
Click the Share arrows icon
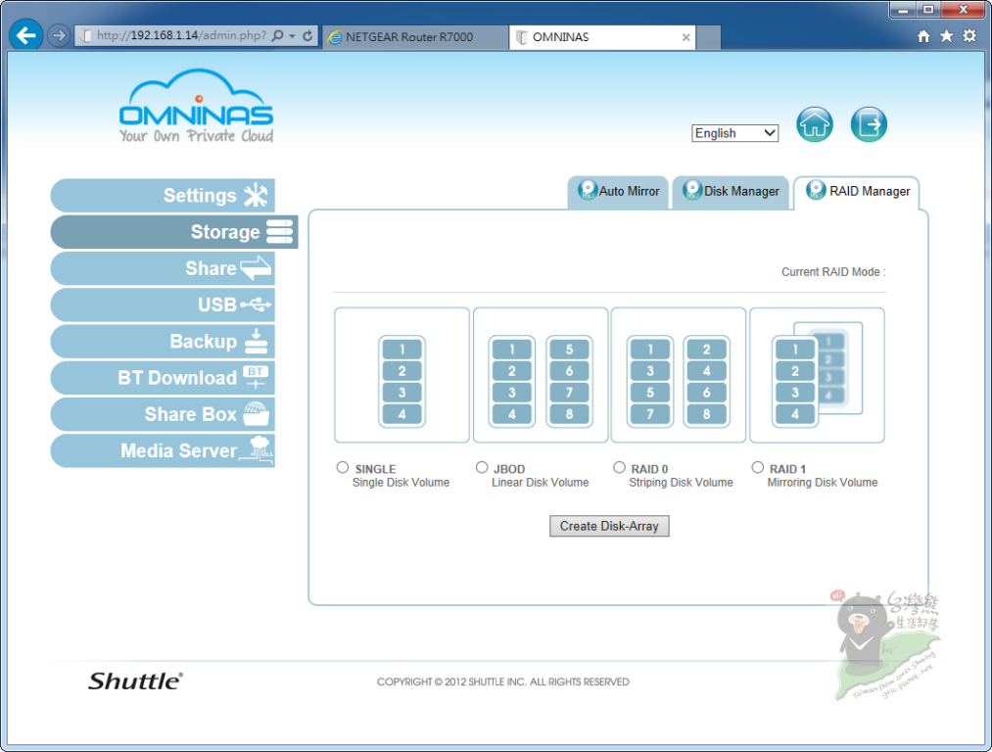coord(256,268)
